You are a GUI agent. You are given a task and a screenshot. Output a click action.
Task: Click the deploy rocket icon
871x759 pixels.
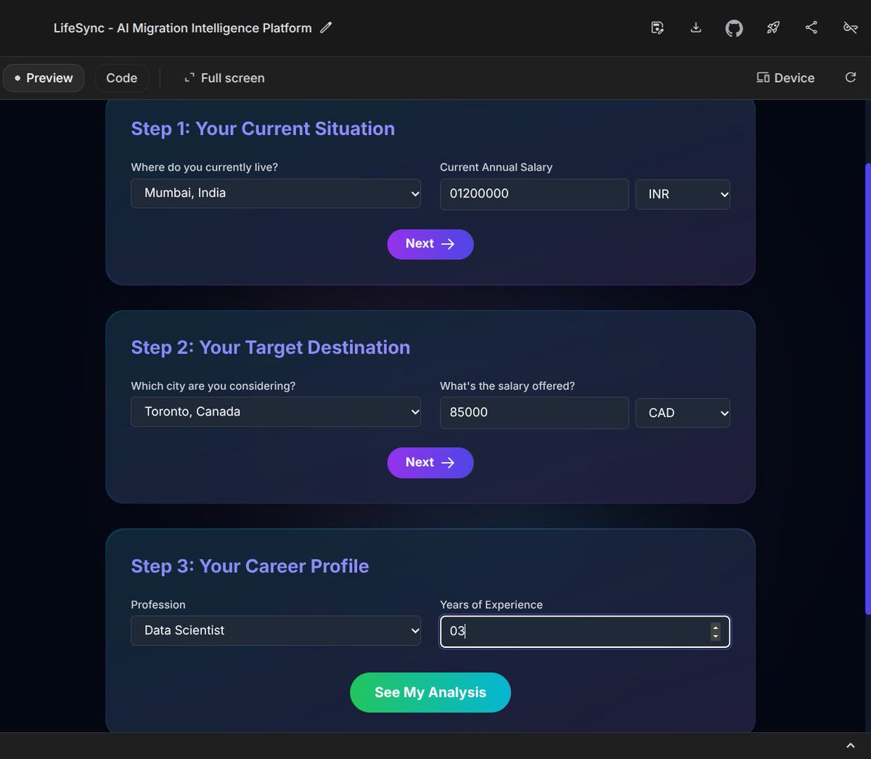pyautogui.click(x=772, y=28)
